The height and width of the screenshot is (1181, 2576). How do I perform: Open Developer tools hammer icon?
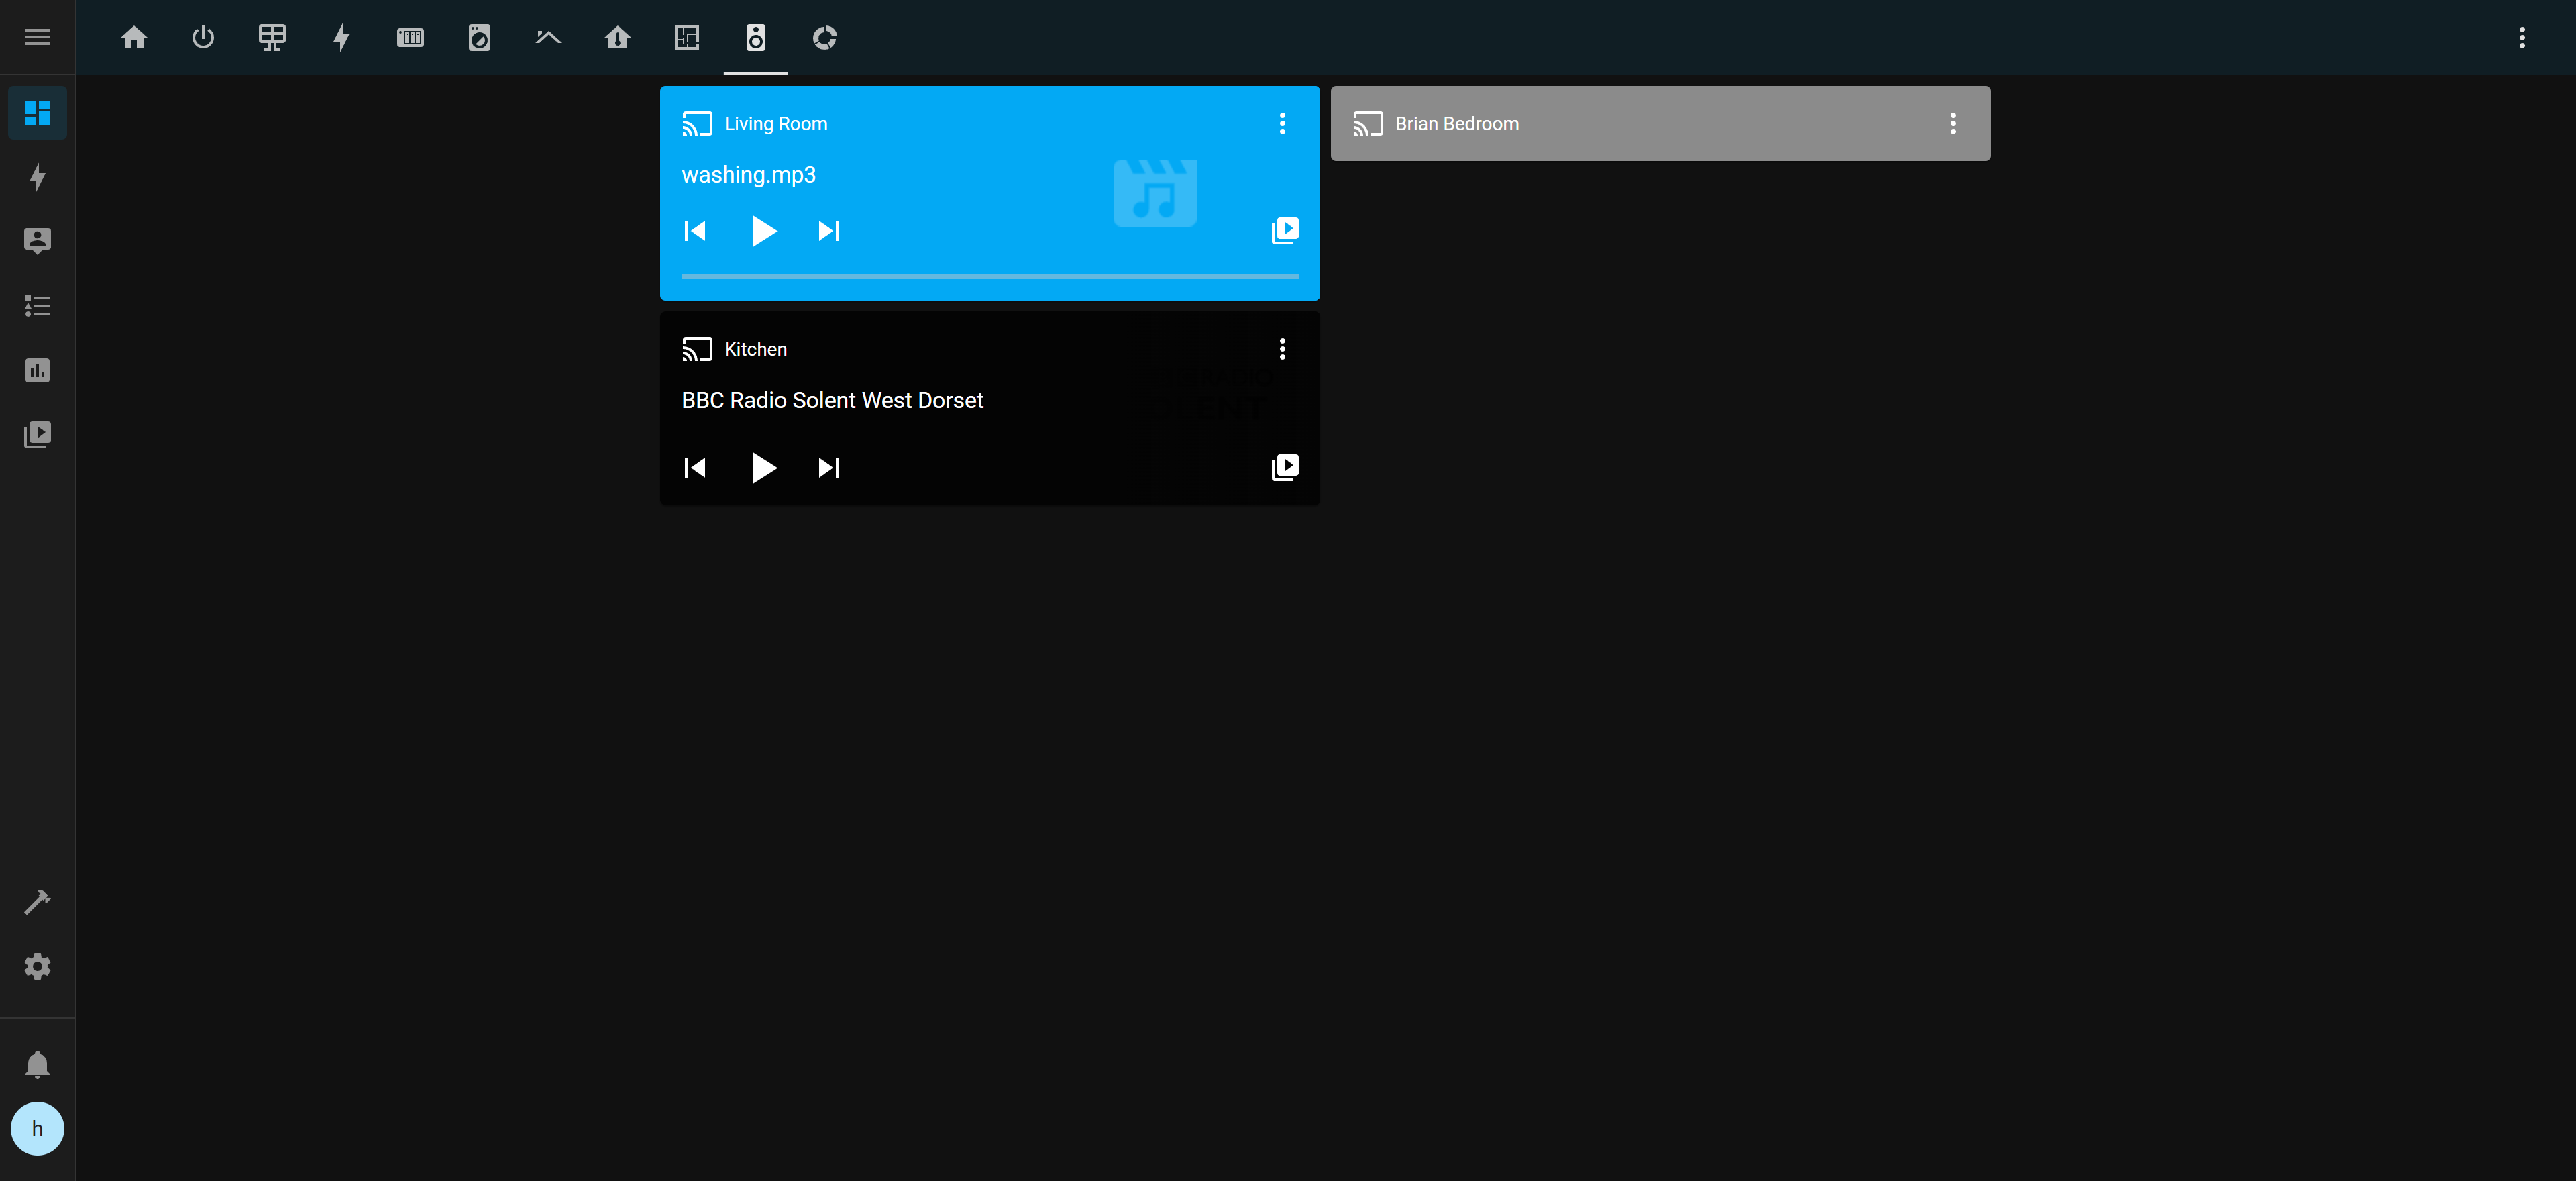coord(37,902)
